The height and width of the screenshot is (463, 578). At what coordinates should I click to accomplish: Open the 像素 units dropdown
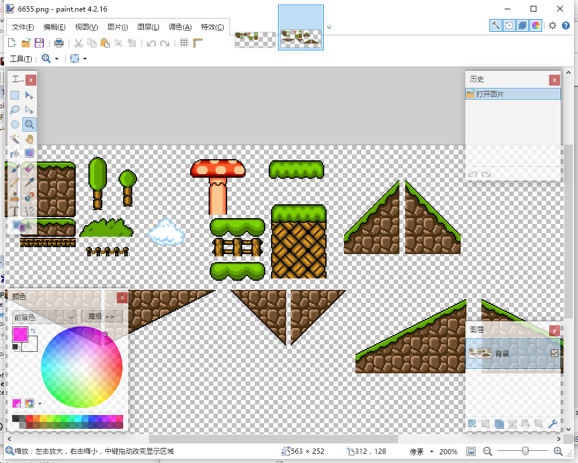[421, 451]
